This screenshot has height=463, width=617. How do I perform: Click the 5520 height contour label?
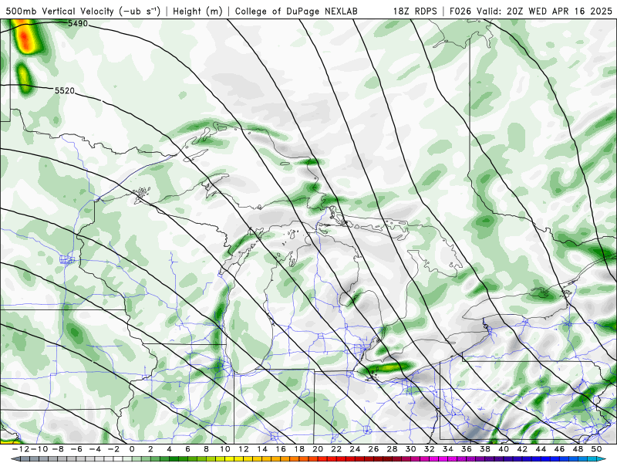tap(64, 91)
